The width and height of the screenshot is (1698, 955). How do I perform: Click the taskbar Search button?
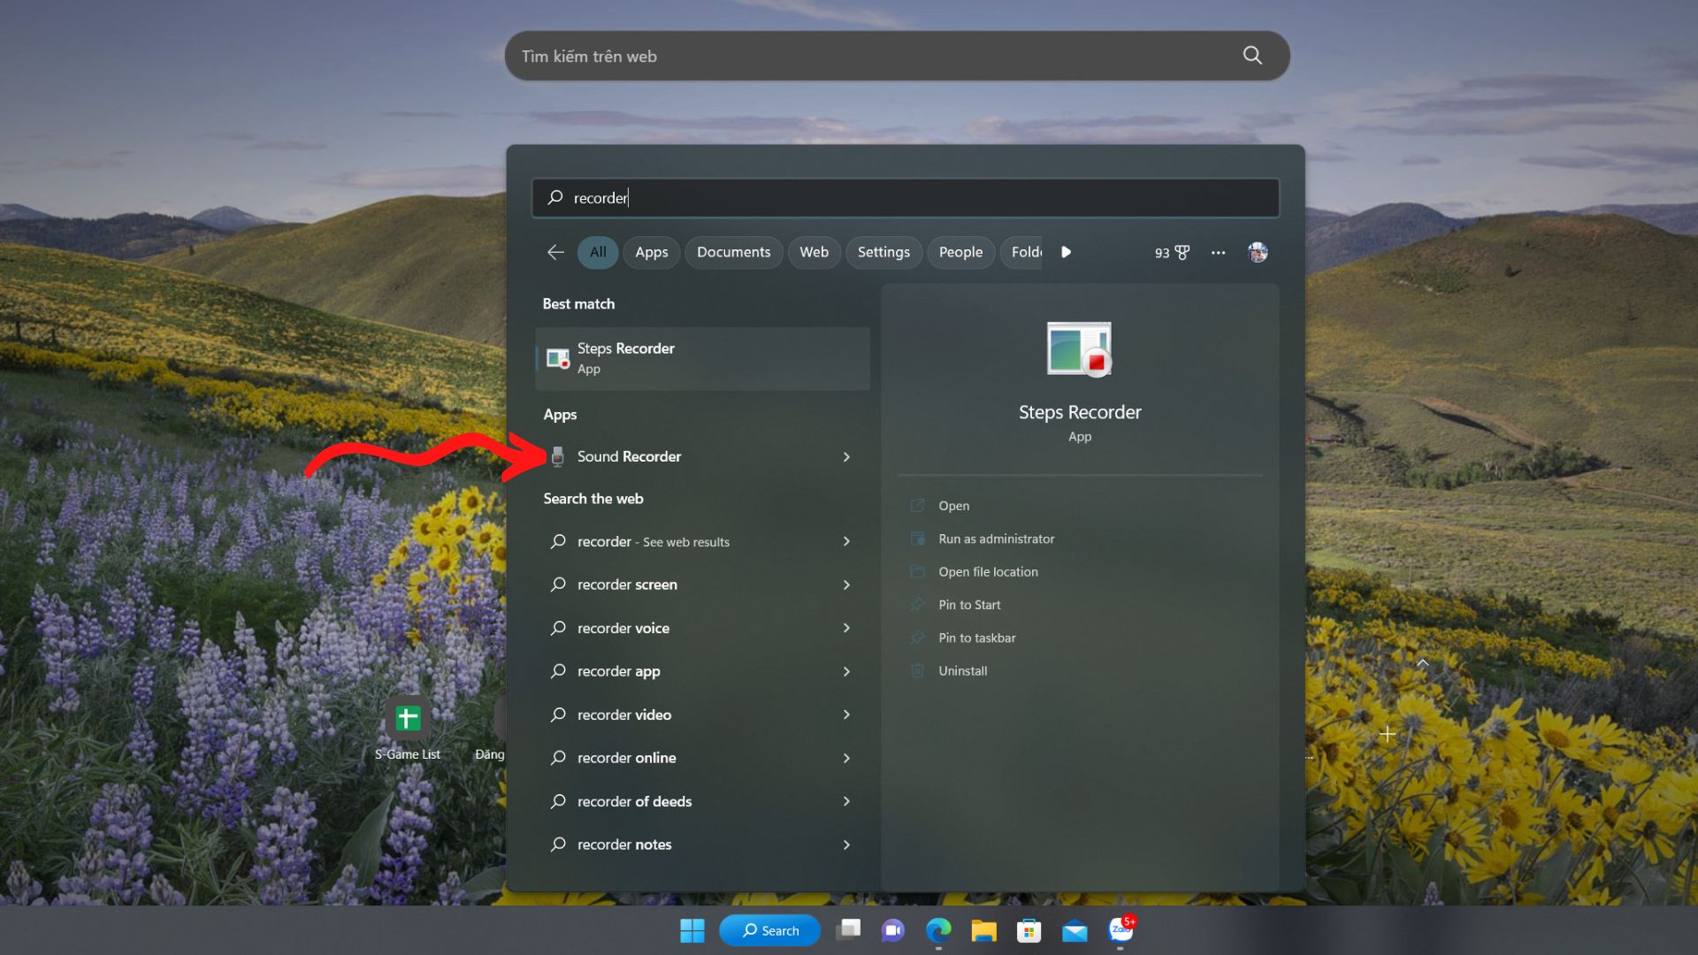pyautogui.click(x=770, y=930)
